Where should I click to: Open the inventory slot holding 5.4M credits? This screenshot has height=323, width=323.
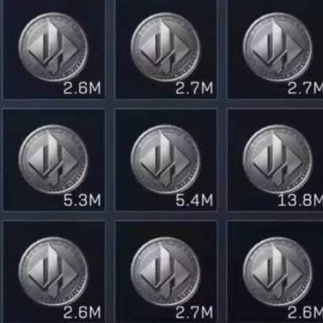click(166, 160)
